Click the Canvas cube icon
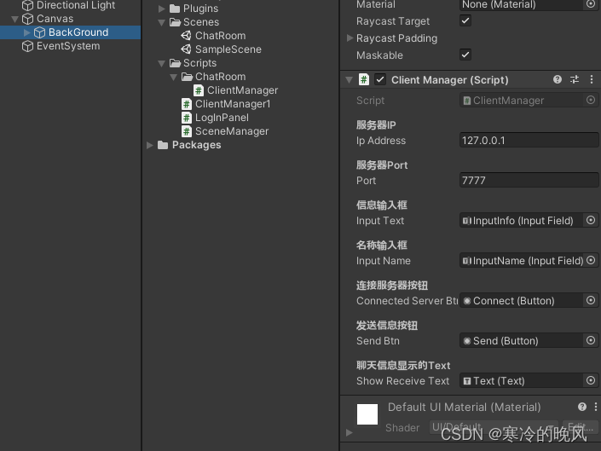601x451 pixels. (x=27, y=19)
